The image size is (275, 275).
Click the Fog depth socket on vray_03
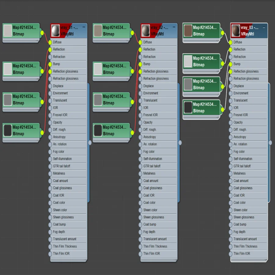[x=230, y=232]
